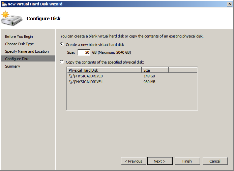Click the hard disk wizard header icon
Viewport: 234px width, 171px height.
click(11, 19)
